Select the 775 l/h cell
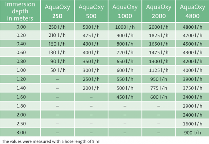This screenshot has height=144, width=209. [x=159, y=88]
